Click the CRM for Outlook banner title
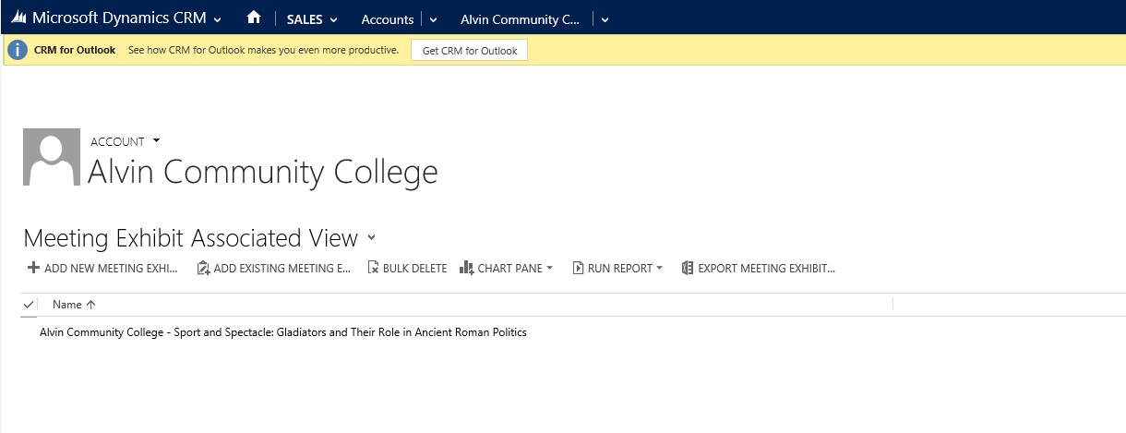 click(75, 50)
